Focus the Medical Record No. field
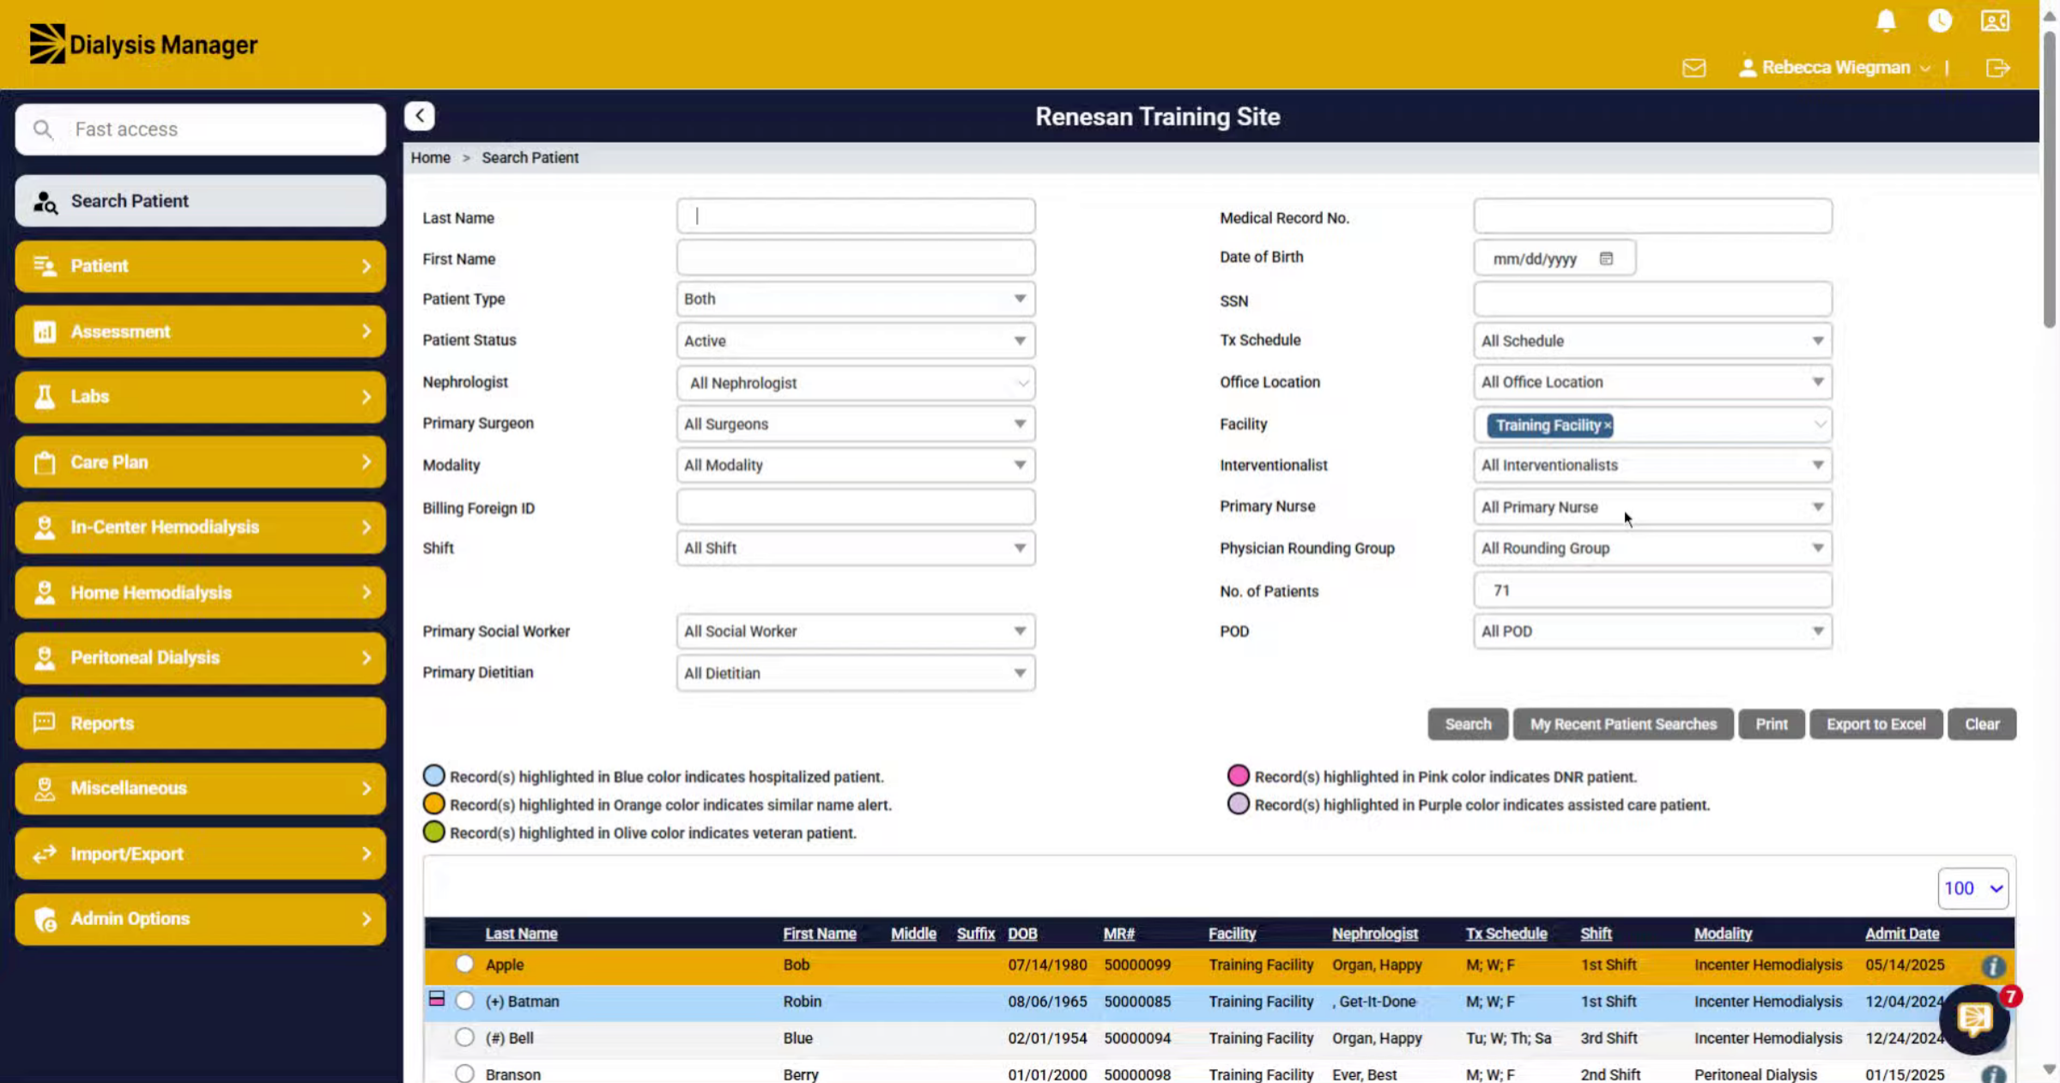 (x=1652, y=216)
